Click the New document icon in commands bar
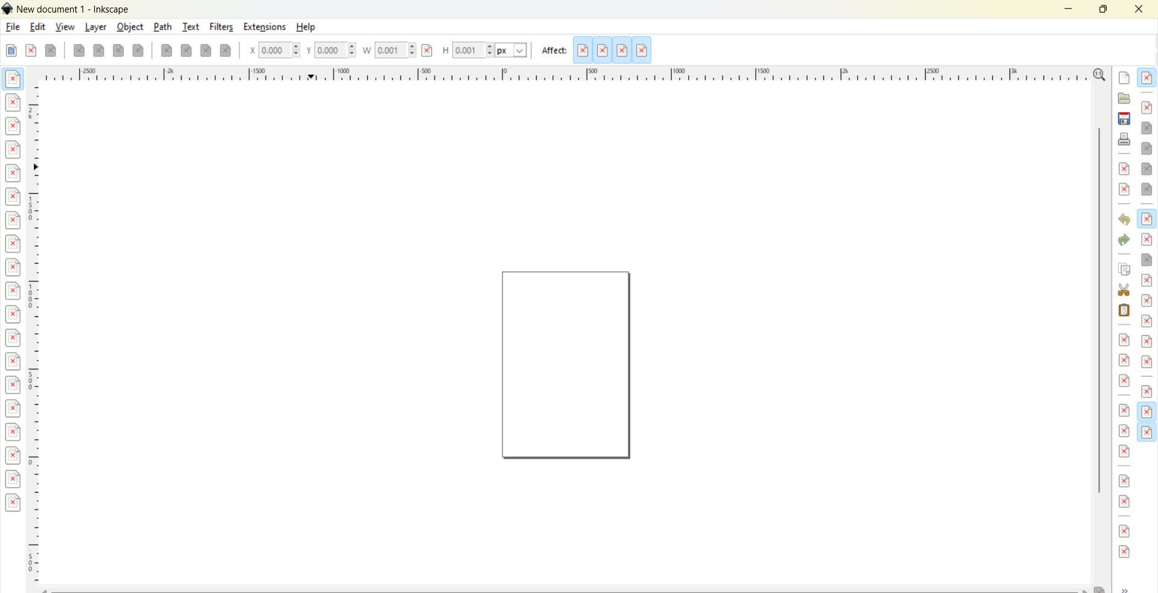Screen dimensions: 1158x593 pos(1124,78)
